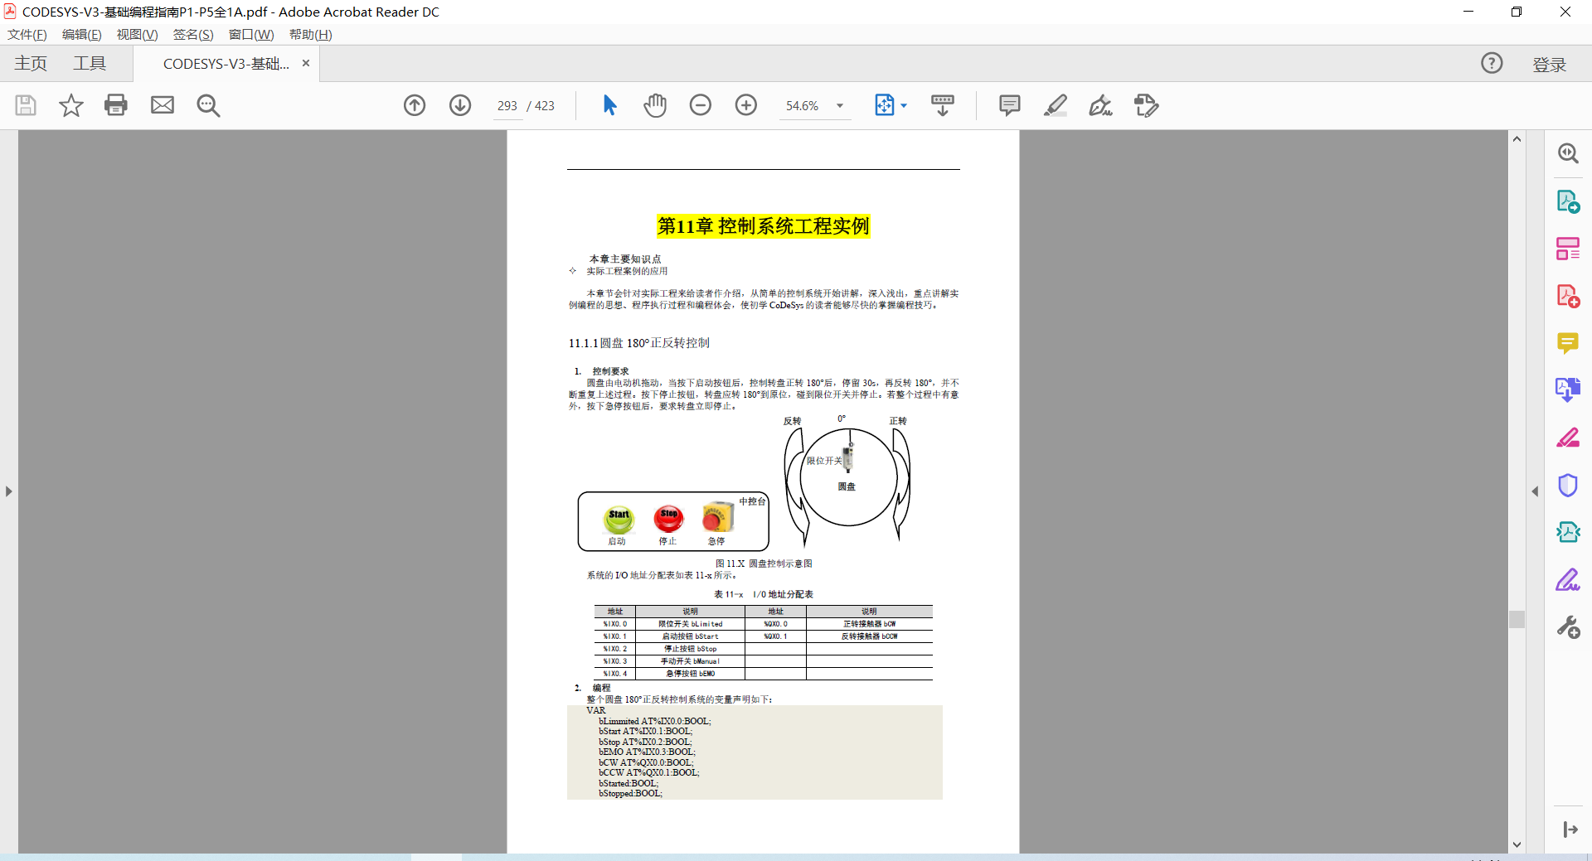Click the zoom out minus button

pos(701,105)
